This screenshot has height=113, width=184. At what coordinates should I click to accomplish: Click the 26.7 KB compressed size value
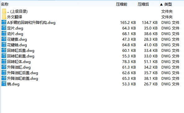click(x=151, y=84)
